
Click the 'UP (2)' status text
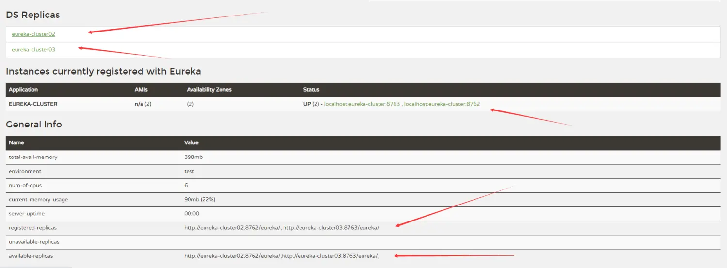tap(311, 104)
